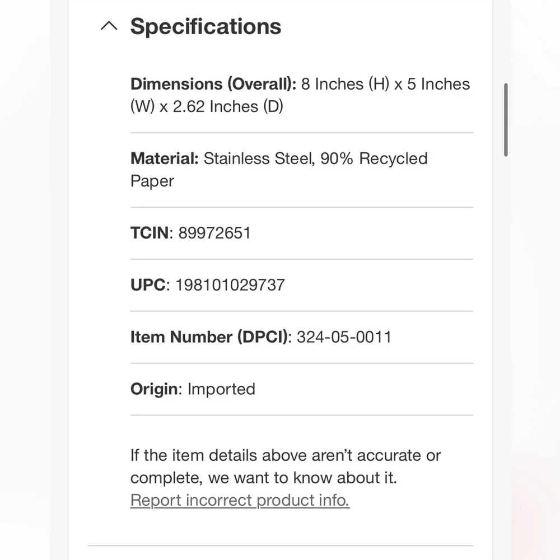Open the Report incorrect product info link
The height and width of the screenshot is (560, 560).
(240, 500)
